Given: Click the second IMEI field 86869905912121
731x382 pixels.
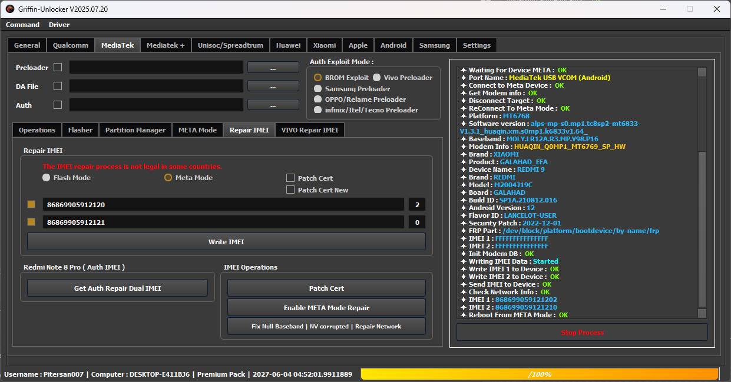Looking at the screenshot, I should click(x=223, y=222).
